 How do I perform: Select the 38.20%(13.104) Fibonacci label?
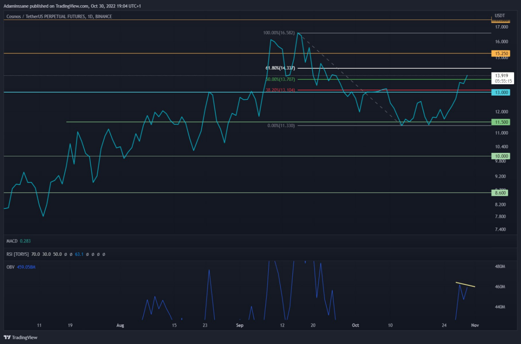(x=280, y=90)
